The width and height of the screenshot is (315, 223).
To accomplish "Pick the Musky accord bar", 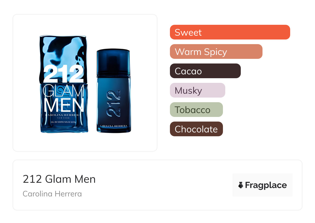I will point(198,90).
